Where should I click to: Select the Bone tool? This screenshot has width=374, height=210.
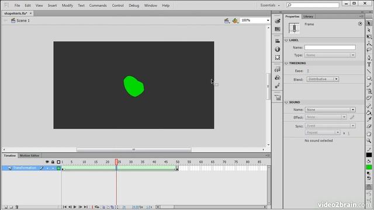[369, 106]
